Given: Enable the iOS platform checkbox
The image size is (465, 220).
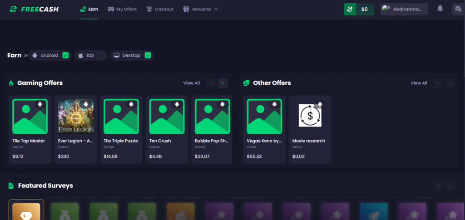Looking at the screenshot, I should click(101, 55).
